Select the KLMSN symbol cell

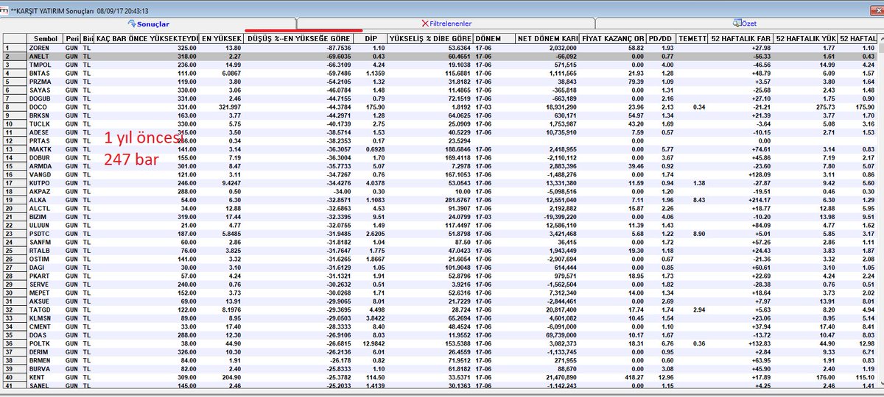45,320
